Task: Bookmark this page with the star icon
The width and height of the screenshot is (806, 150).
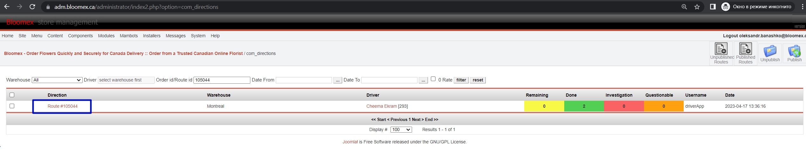Action: point(697,7)
